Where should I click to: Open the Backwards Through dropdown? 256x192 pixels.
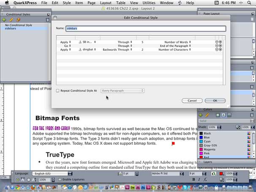(x=117, y=50)
